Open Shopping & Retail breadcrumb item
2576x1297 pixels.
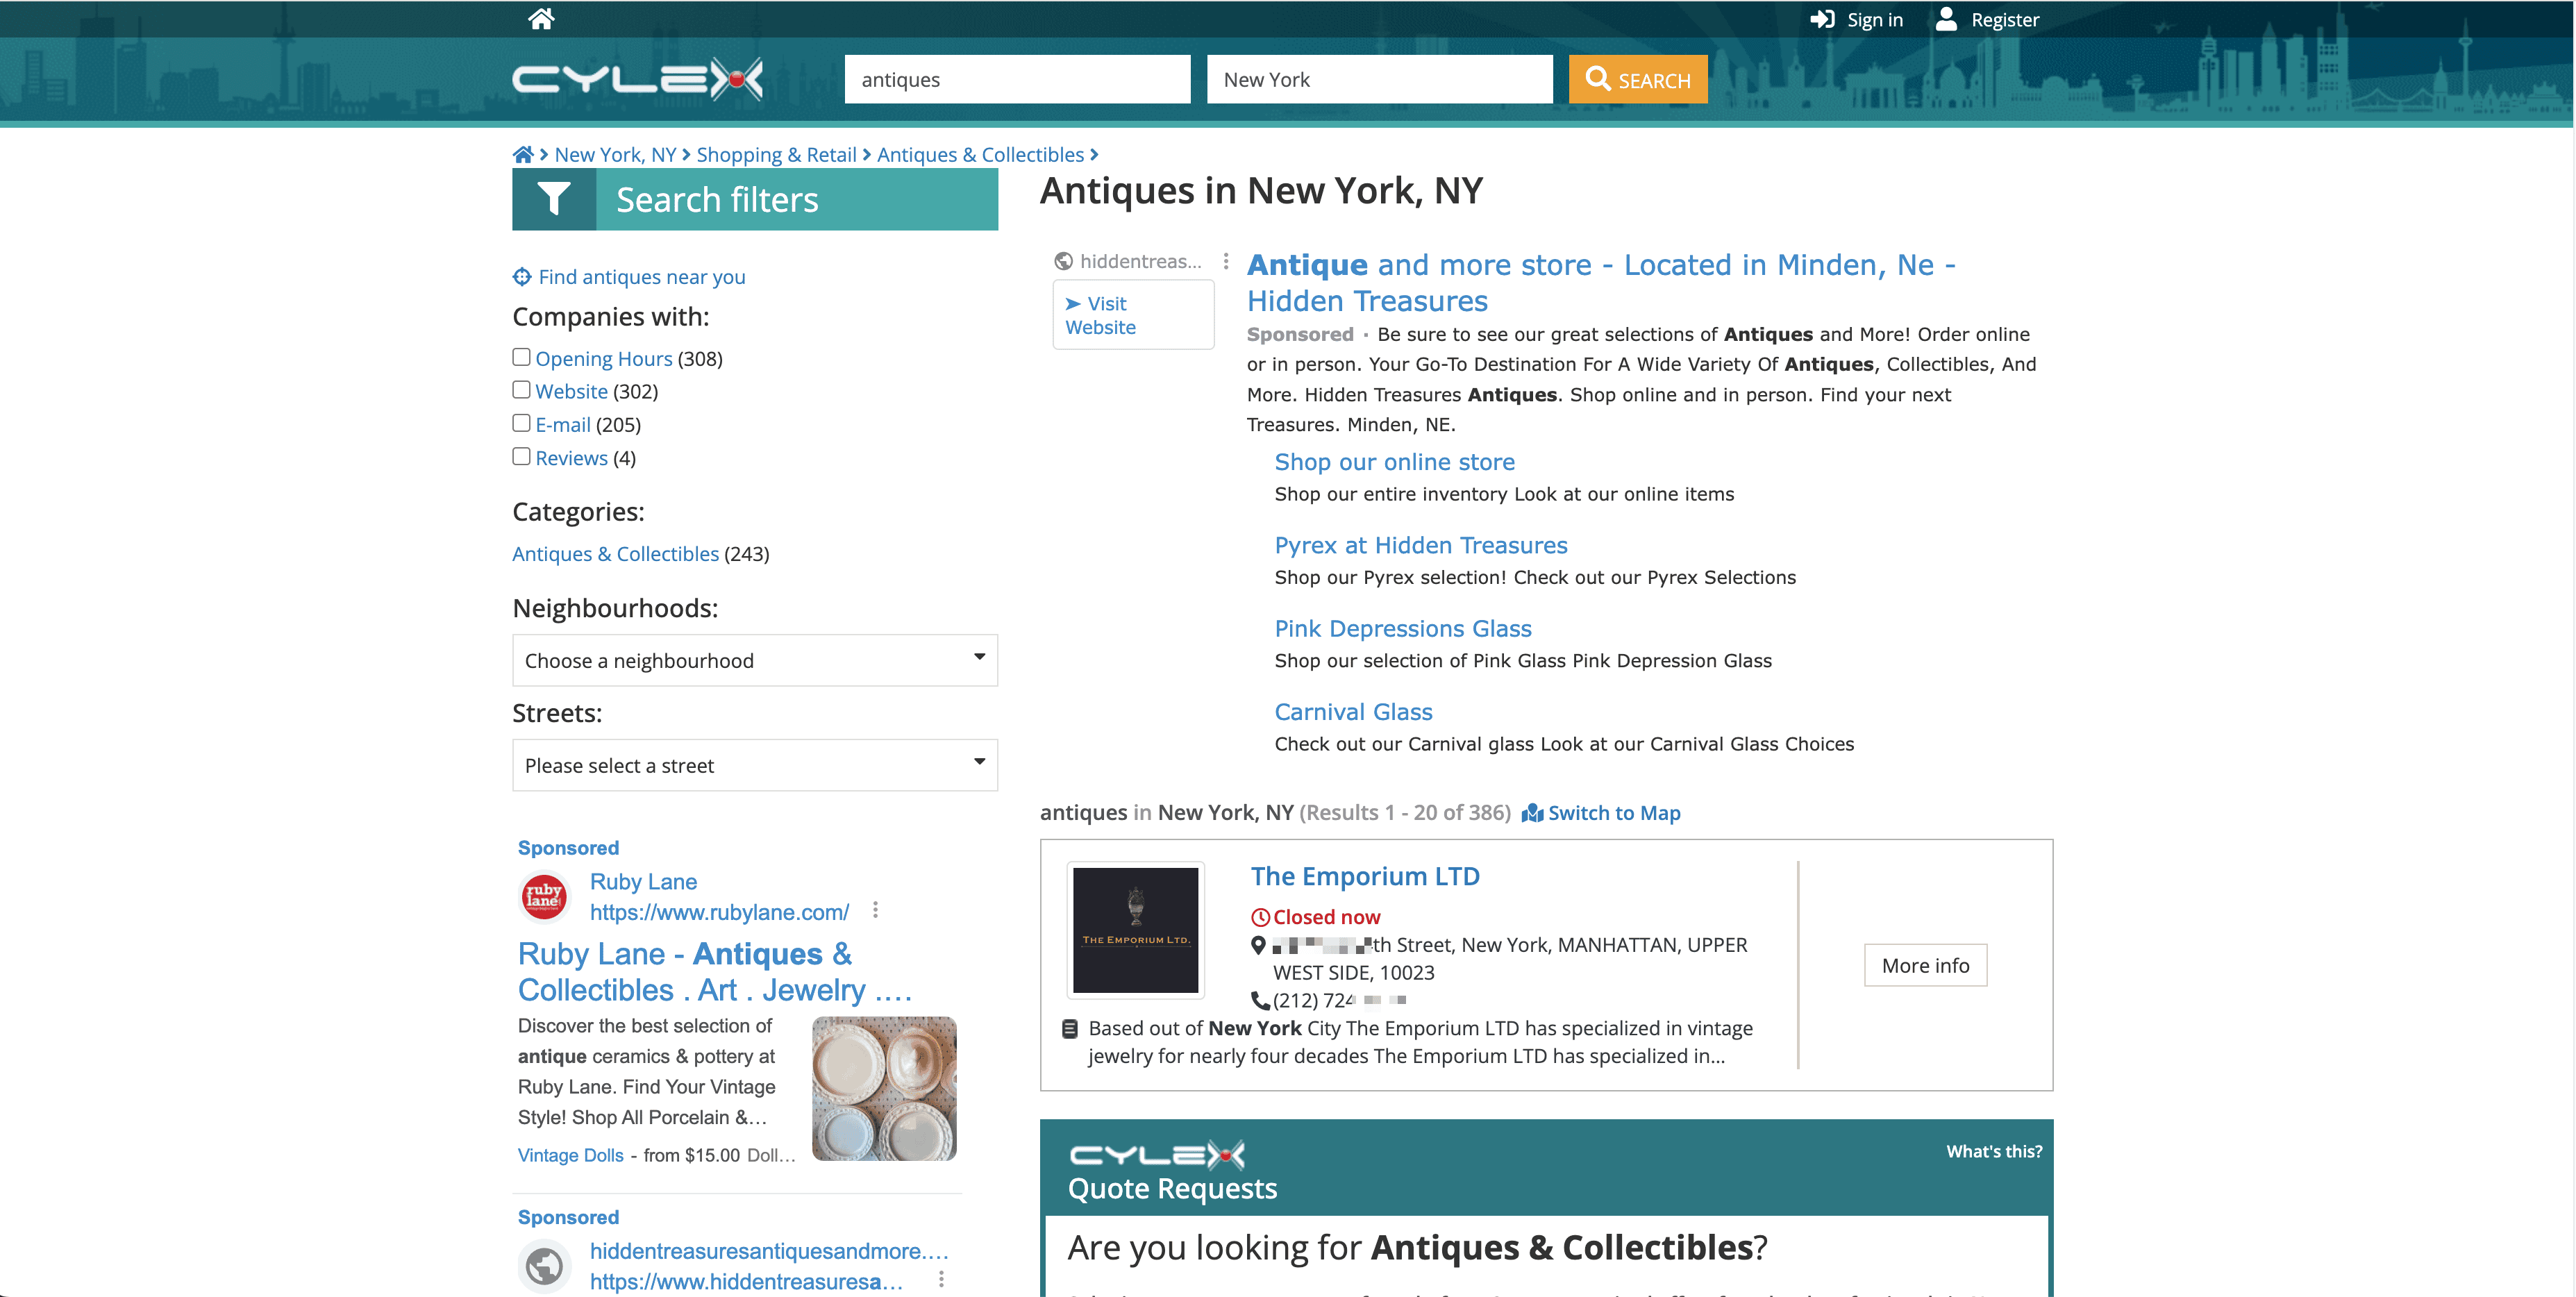[x=776, y=155]
